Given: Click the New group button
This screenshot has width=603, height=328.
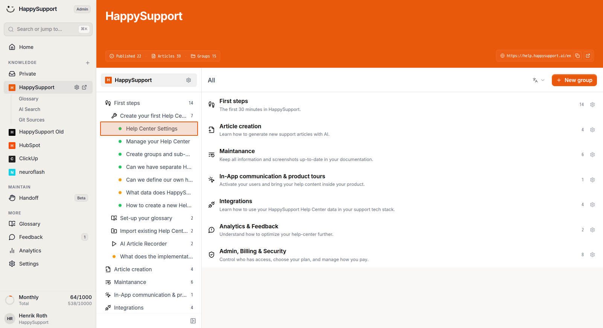Looking at the screenshot, I should 574,80.
